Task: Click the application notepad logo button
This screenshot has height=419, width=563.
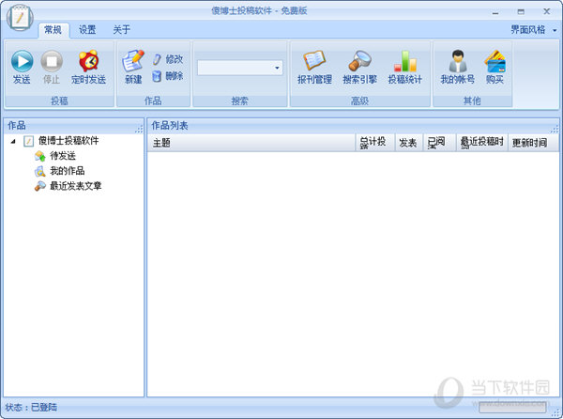Action: coord(20,17)
